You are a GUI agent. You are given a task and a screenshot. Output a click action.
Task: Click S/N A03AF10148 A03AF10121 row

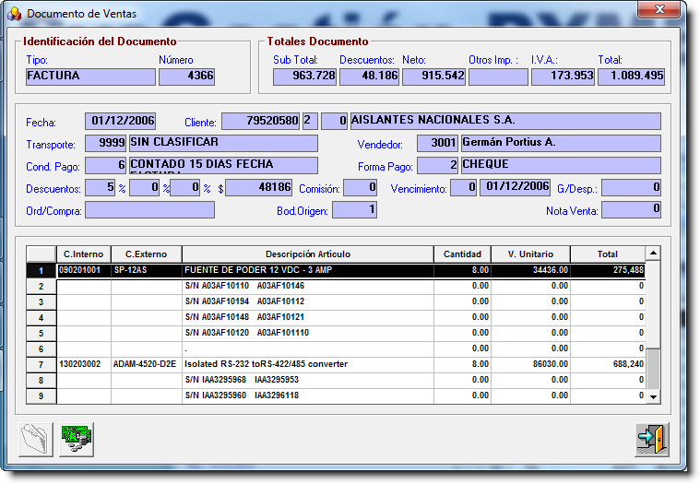[x=308, y=317]
